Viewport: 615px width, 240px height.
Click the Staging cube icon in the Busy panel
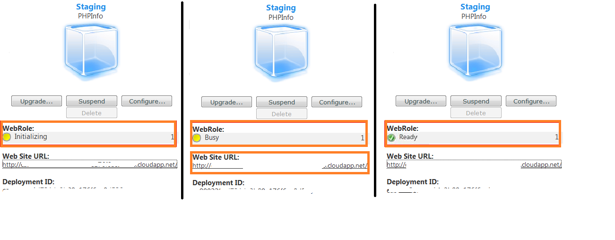(282, 53)
